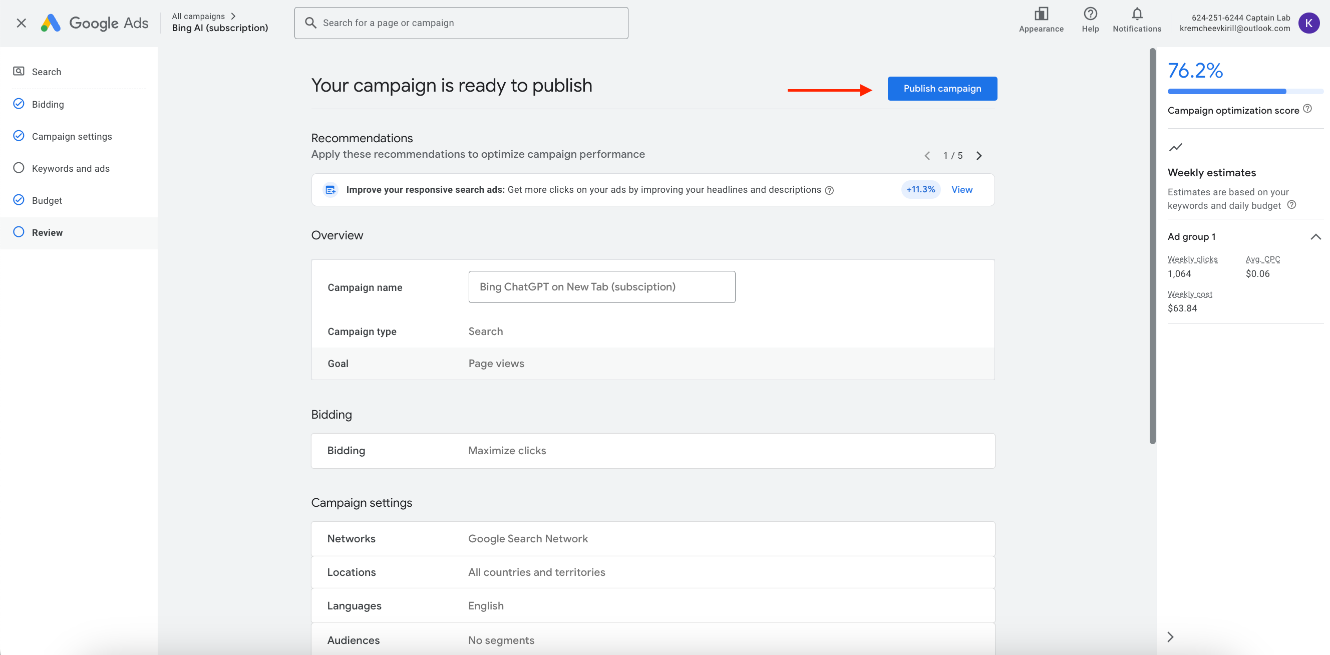Click the account avatar K

click(1308, 23)
